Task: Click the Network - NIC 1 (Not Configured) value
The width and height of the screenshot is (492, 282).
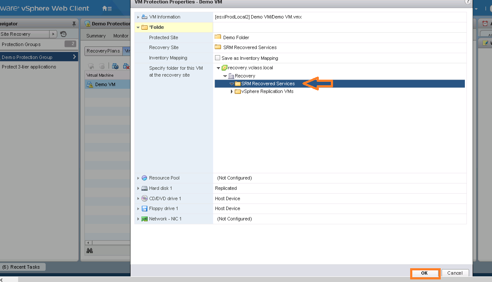Action: [x=234, y=219]
